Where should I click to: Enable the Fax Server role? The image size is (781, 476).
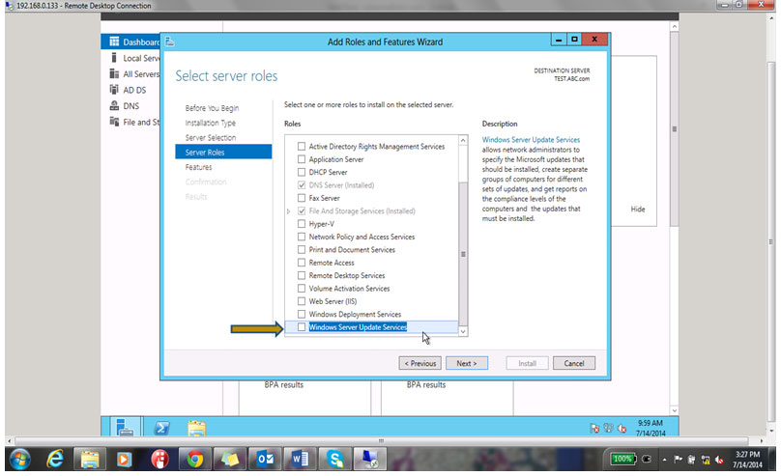pyautogui.click(x=302, y=198)
